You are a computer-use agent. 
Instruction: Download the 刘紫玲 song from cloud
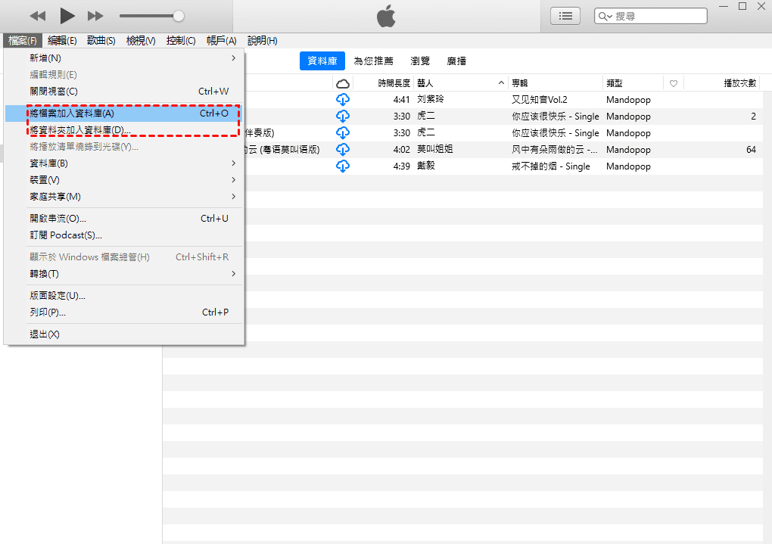click(342, 100)
